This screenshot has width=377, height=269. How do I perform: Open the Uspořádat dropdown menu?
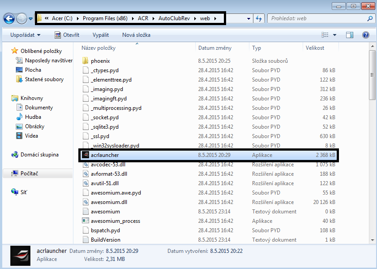click(25, 35)
